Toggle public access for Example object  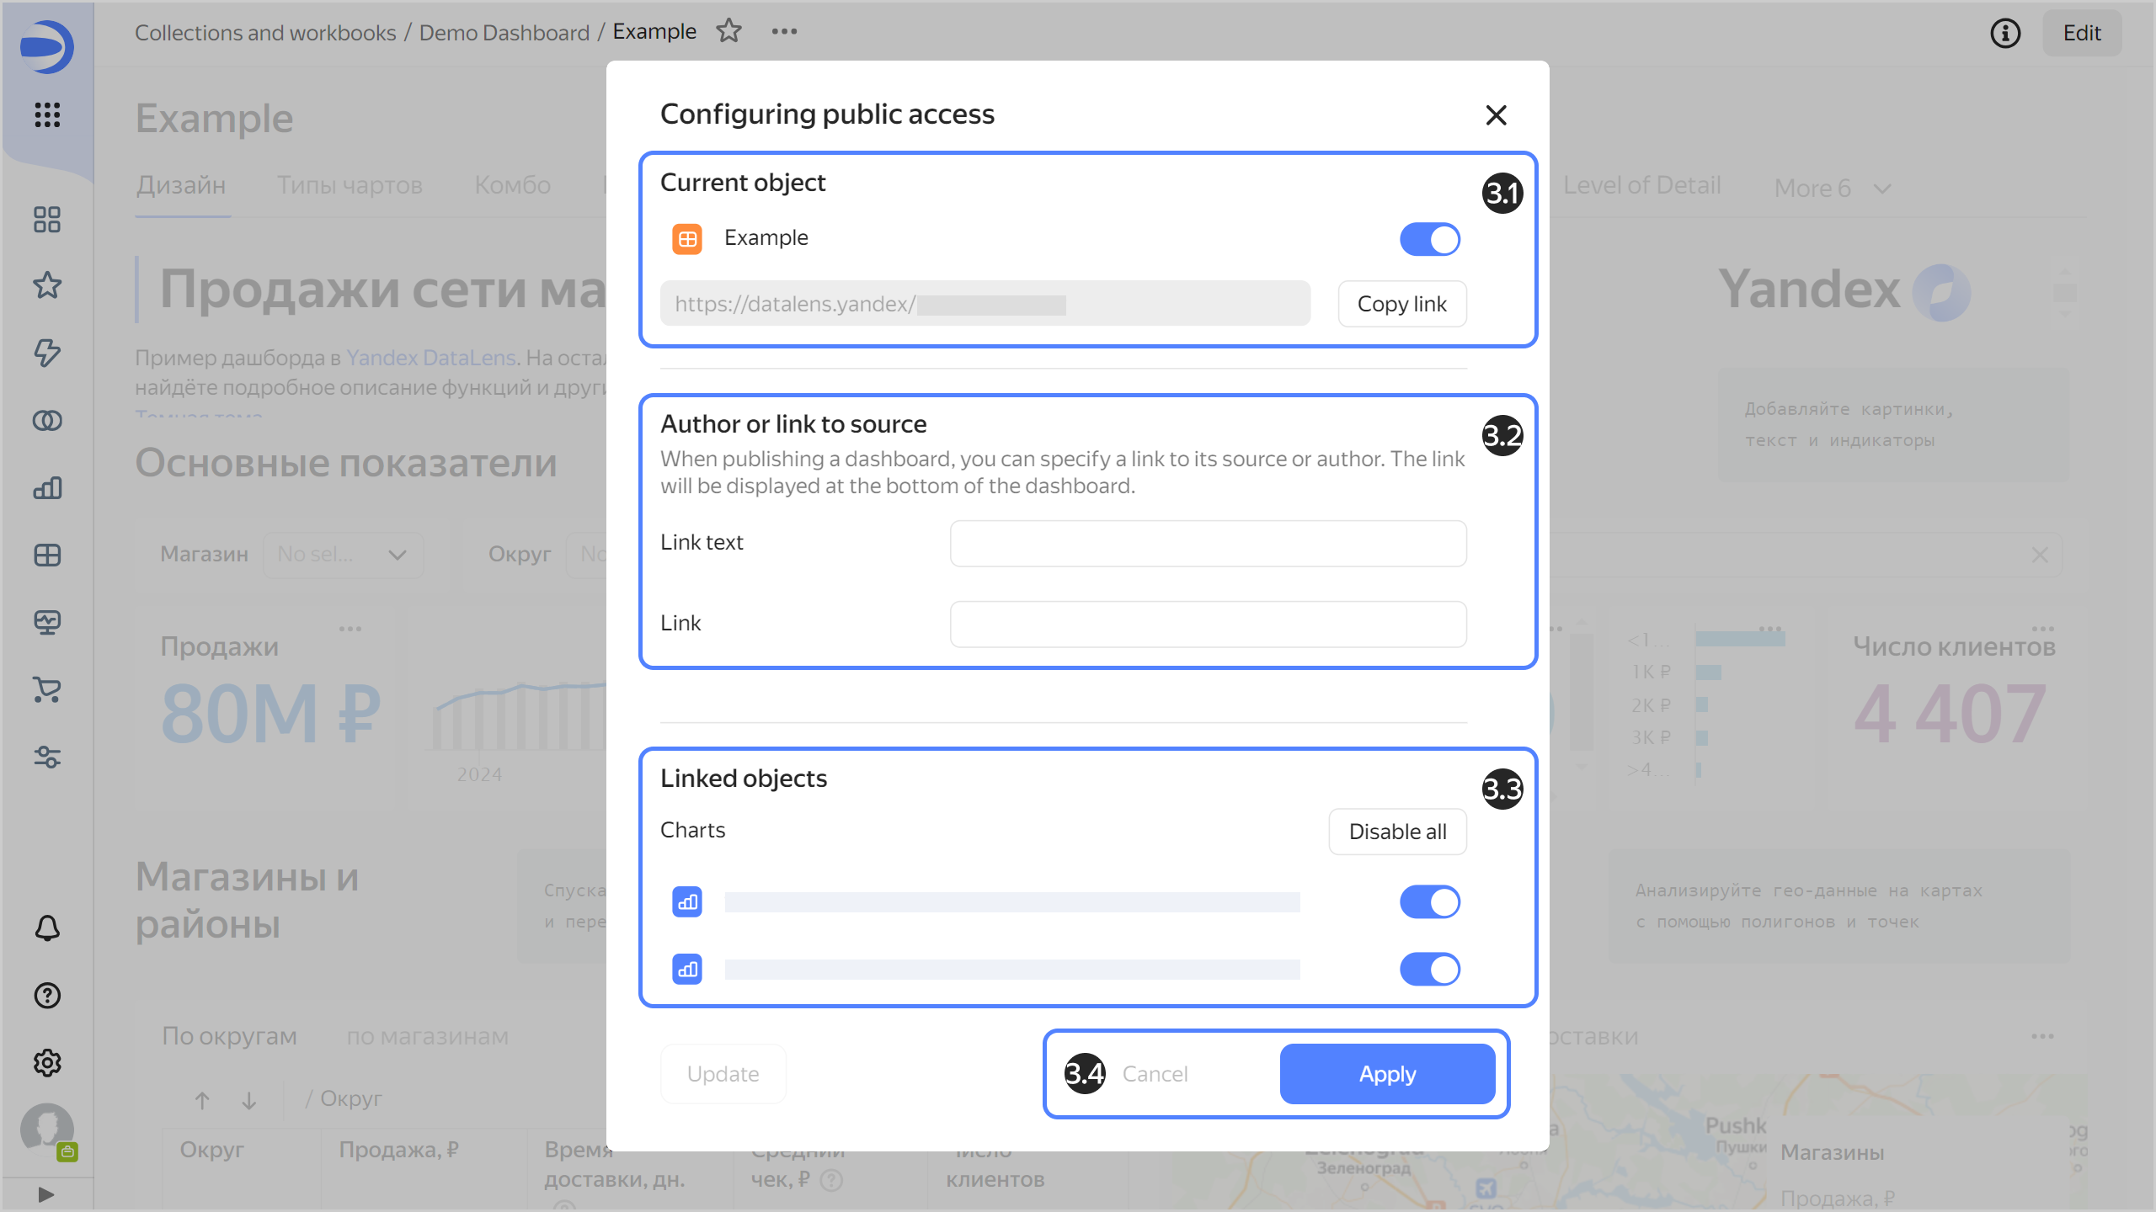tap(1429, 239)
